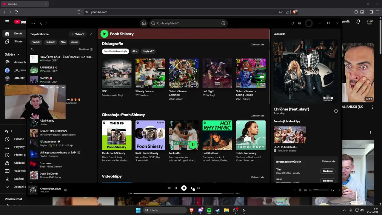This screenshot has height=215, width=382.
Task: Open This Is Frequency playlist card
Action: 251,142
